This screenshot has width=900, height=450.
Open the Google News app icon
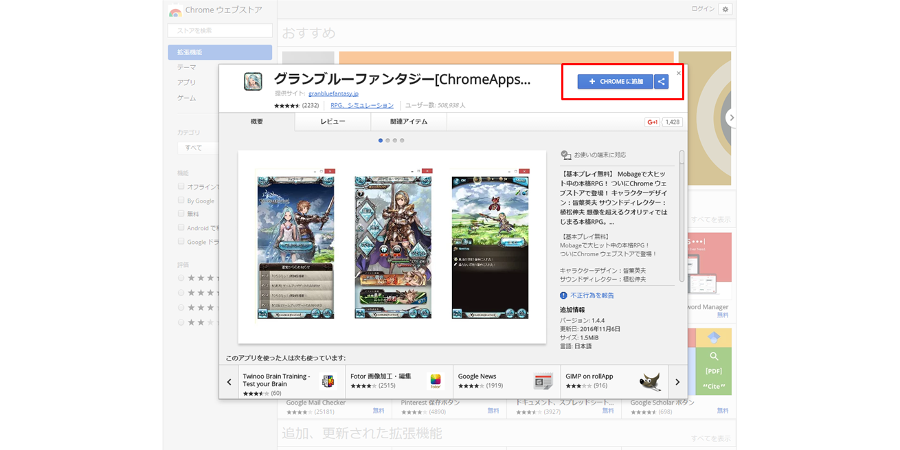(543, 381)
